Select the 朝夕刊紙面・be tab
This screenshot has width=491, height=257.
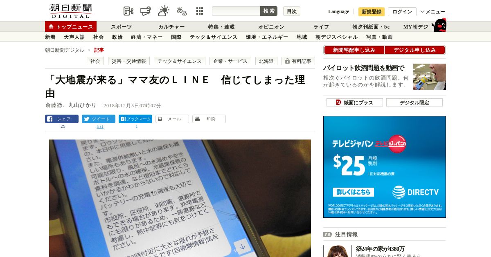tap(371, 27)
